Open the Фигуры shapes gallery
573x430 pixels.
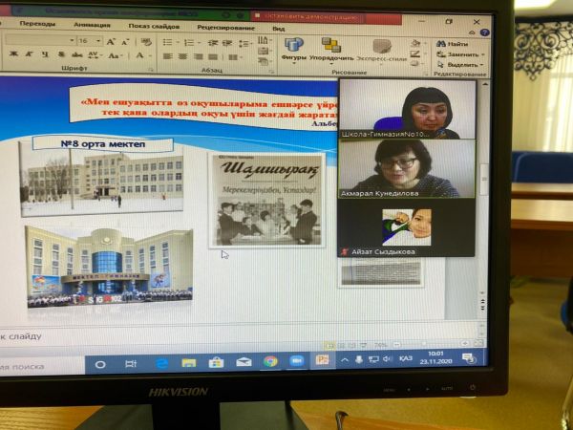294,48
